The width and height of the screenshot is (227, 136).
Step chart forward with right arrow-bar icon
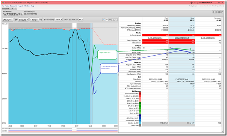pos(41,20)
